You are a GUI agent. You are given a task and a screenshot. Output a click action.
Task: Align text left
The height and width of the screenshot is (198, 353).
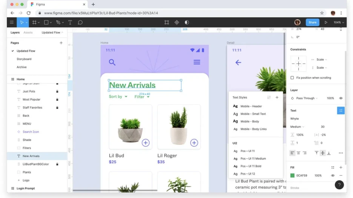click(x=292, y=153)
